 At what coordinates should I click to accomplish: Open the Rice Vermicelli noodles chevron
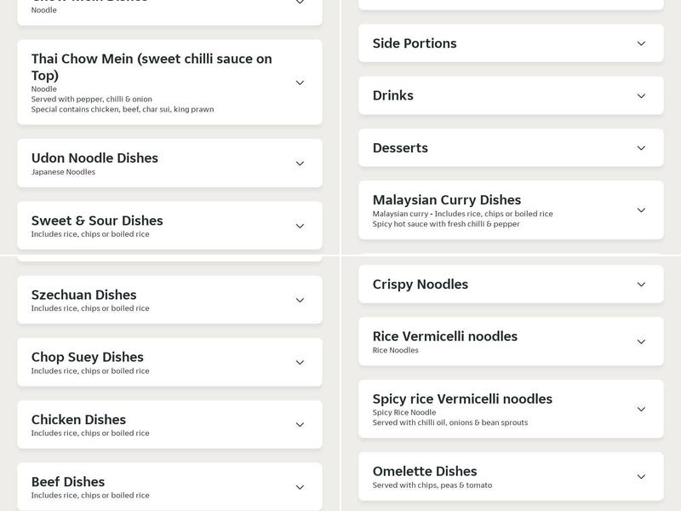pos(641,342)
